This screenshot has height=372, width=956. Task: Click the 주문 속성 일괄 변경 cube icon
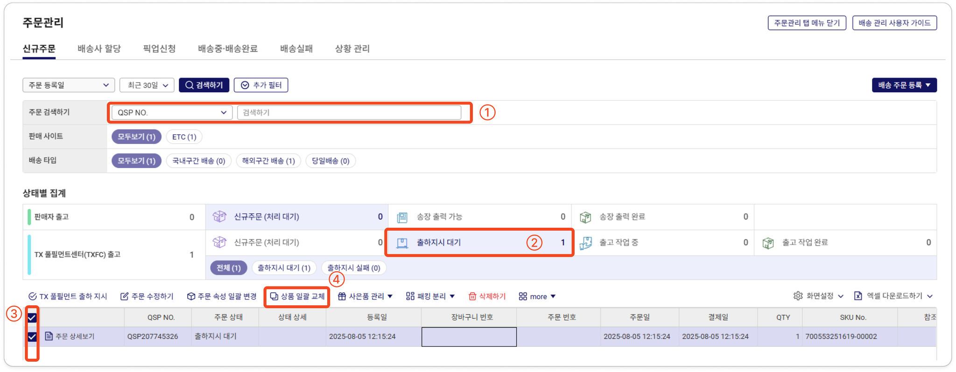pos(191,296)
